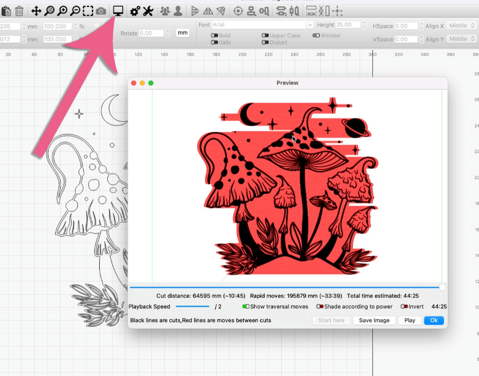
Task: Toggle the Invert switch in Preview
Action: tap(404, 307)
